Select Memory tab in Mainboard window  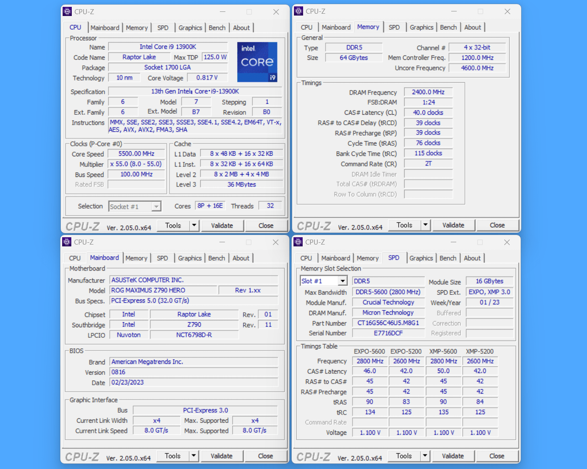(136, 258)
